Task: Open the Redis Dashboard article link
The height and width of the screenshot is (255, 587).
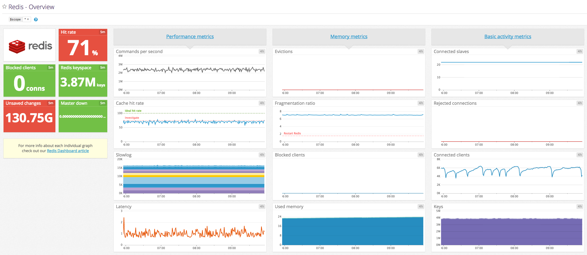Action: pos(68,151)
